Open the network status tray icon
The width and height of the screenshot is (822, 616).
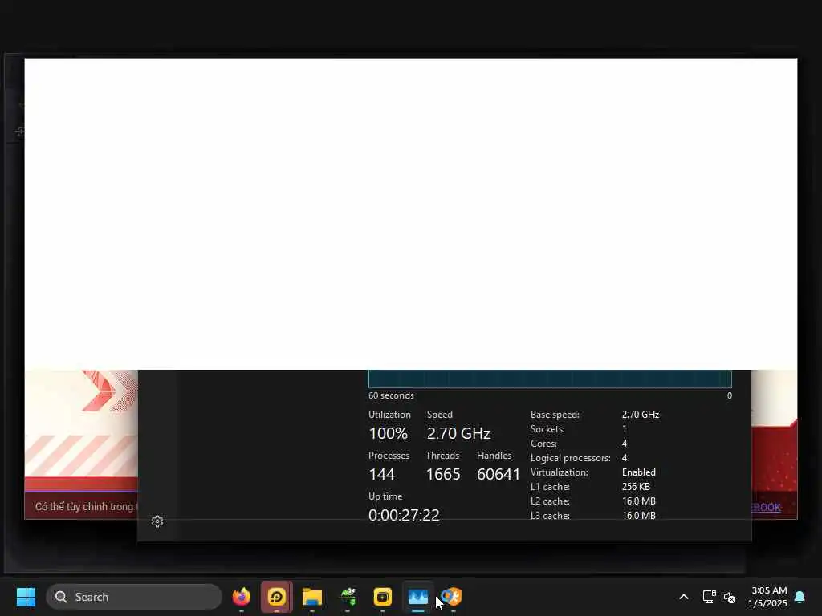point(710,597)
